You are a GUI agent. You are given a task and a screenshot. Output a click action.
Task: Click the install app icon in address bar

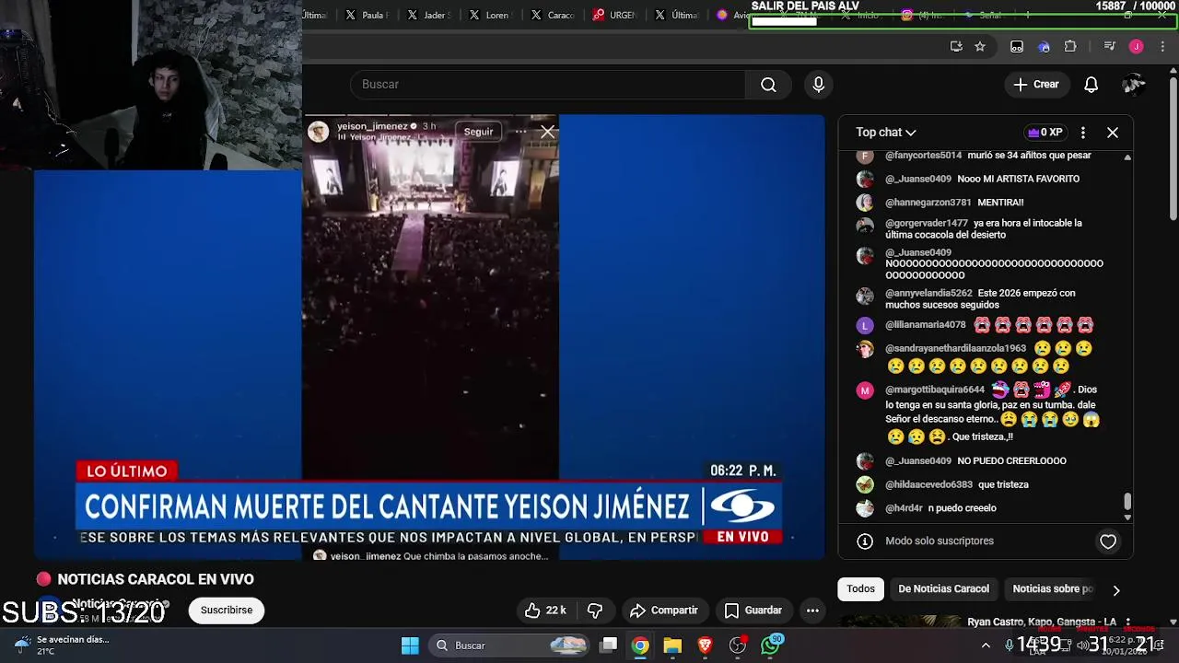[956, 47]
